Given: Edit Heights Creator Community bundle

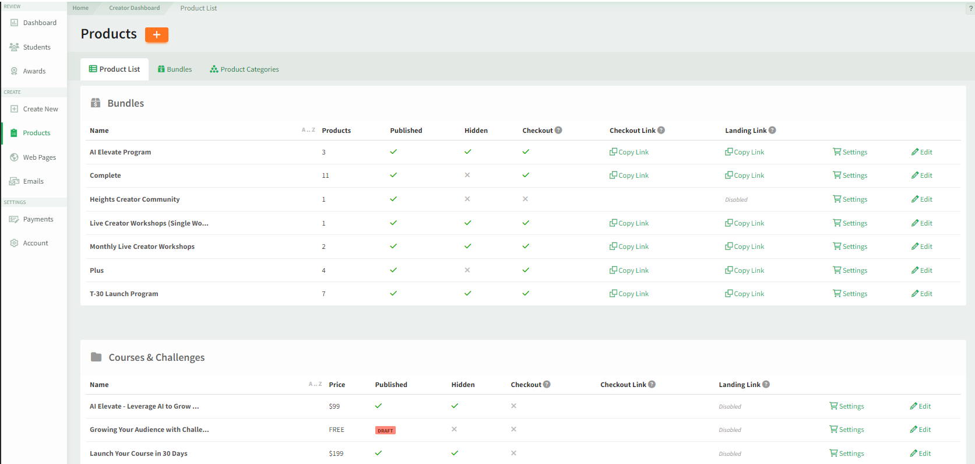Looking at the screenshot, I should [922, 199].
